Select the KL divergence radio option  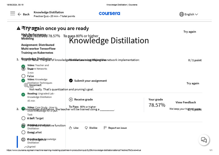coord(23,139)
